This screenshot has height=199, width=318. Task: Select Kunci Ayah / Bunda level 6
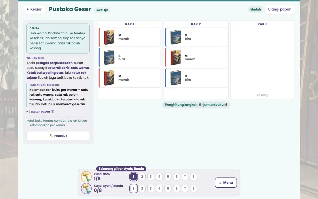[177, 188]
